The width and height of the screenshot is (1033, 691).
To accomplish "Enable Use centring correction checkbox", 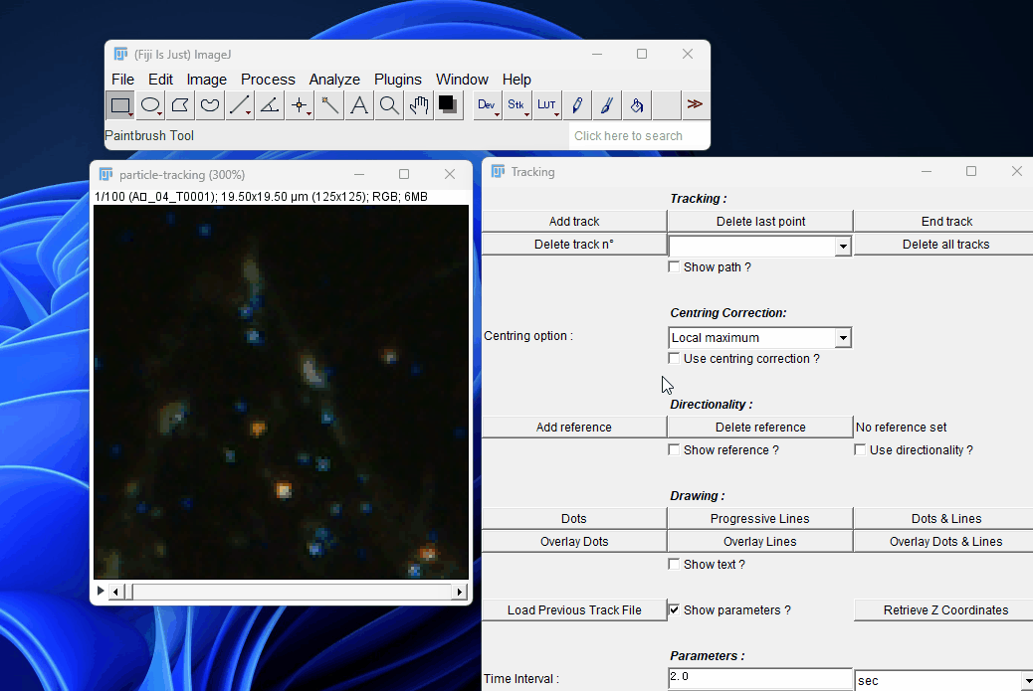I will tap(674, 359).
